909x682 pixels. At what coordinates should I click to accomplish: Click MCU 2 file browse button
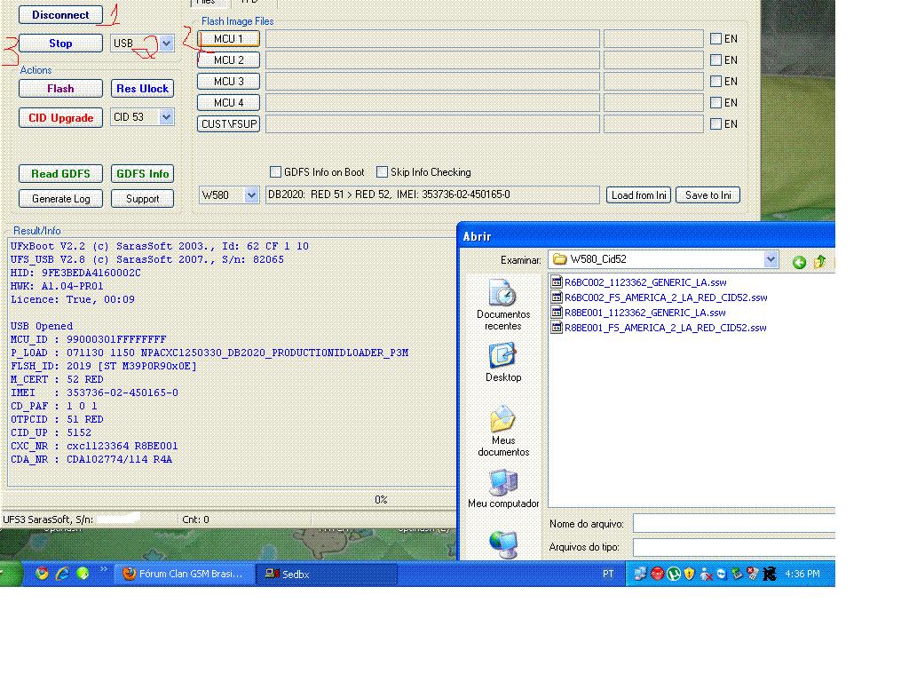pos(228,60)
